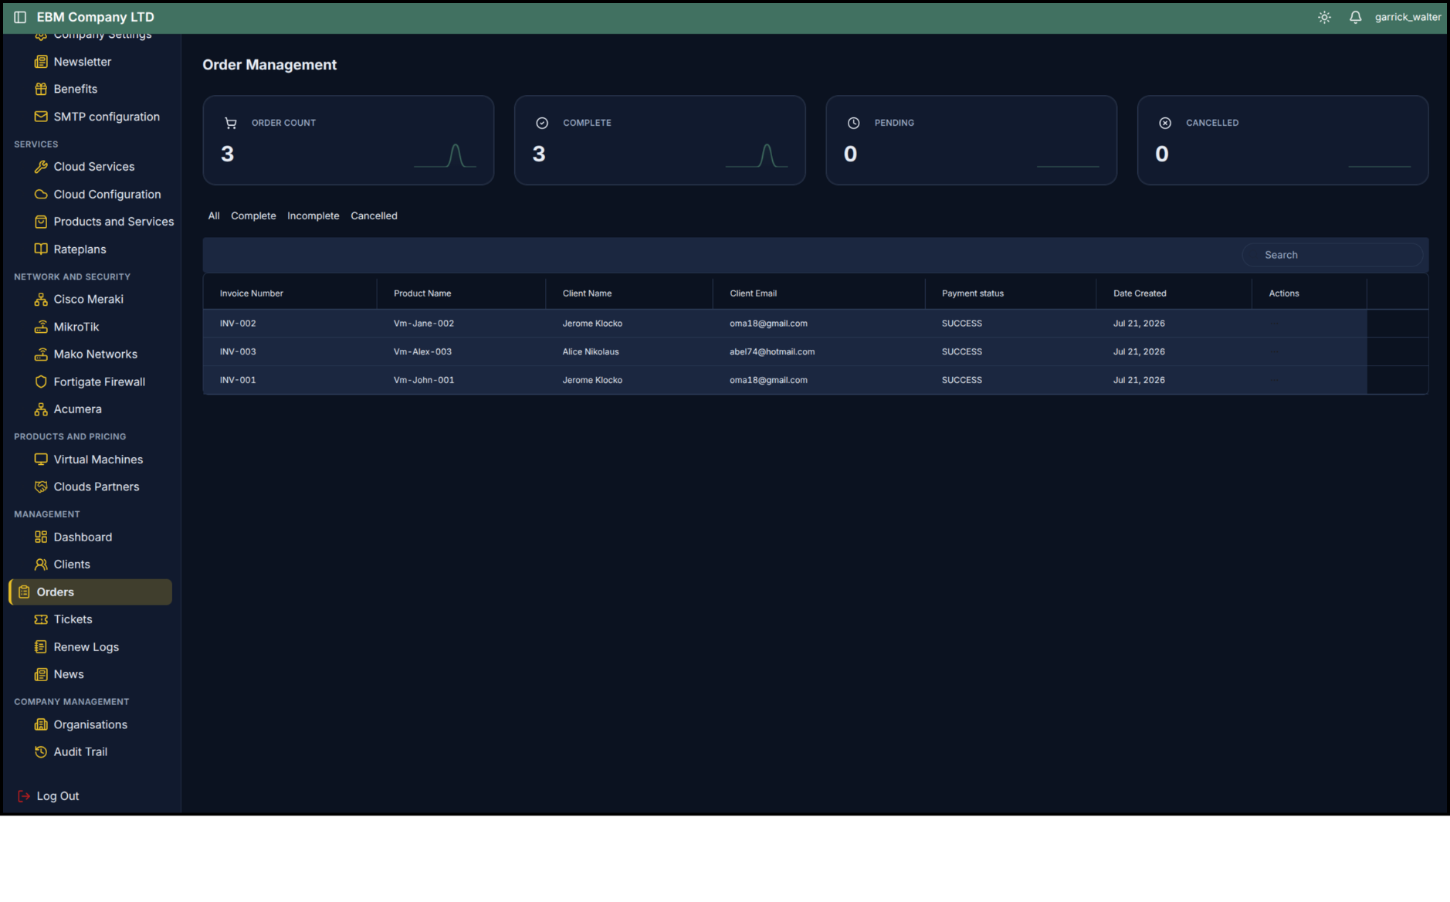Click the Renew Logs icon

click(x=41, y=646)
